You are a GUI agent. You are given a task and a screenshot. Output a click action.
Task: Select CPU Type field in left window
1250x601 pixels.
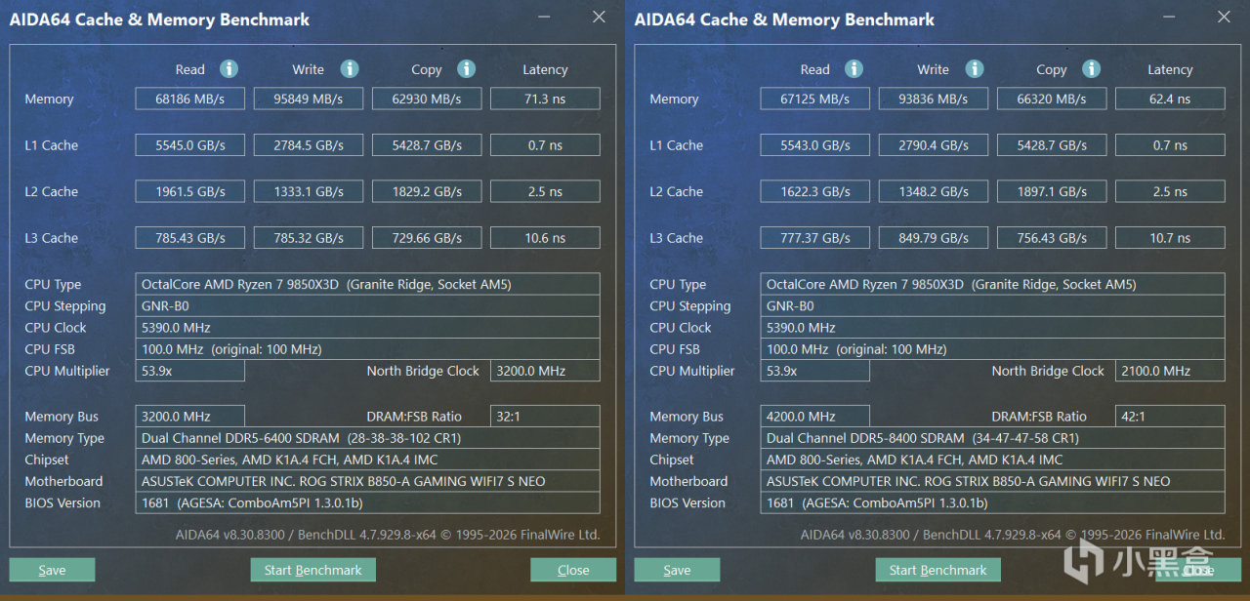click(x=368, y=285)
